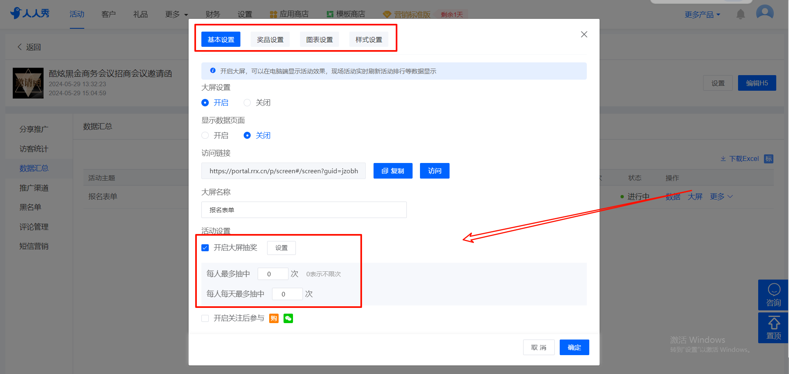This screenshot has height=374, width=789.
Task: Cancel with 取消 button
Action: pyautogui.click(x=539, y=347)
